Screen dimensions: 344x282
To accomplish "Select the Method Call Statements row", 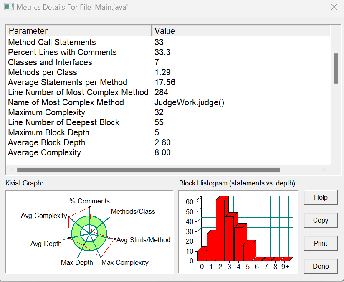I will 168,42.
